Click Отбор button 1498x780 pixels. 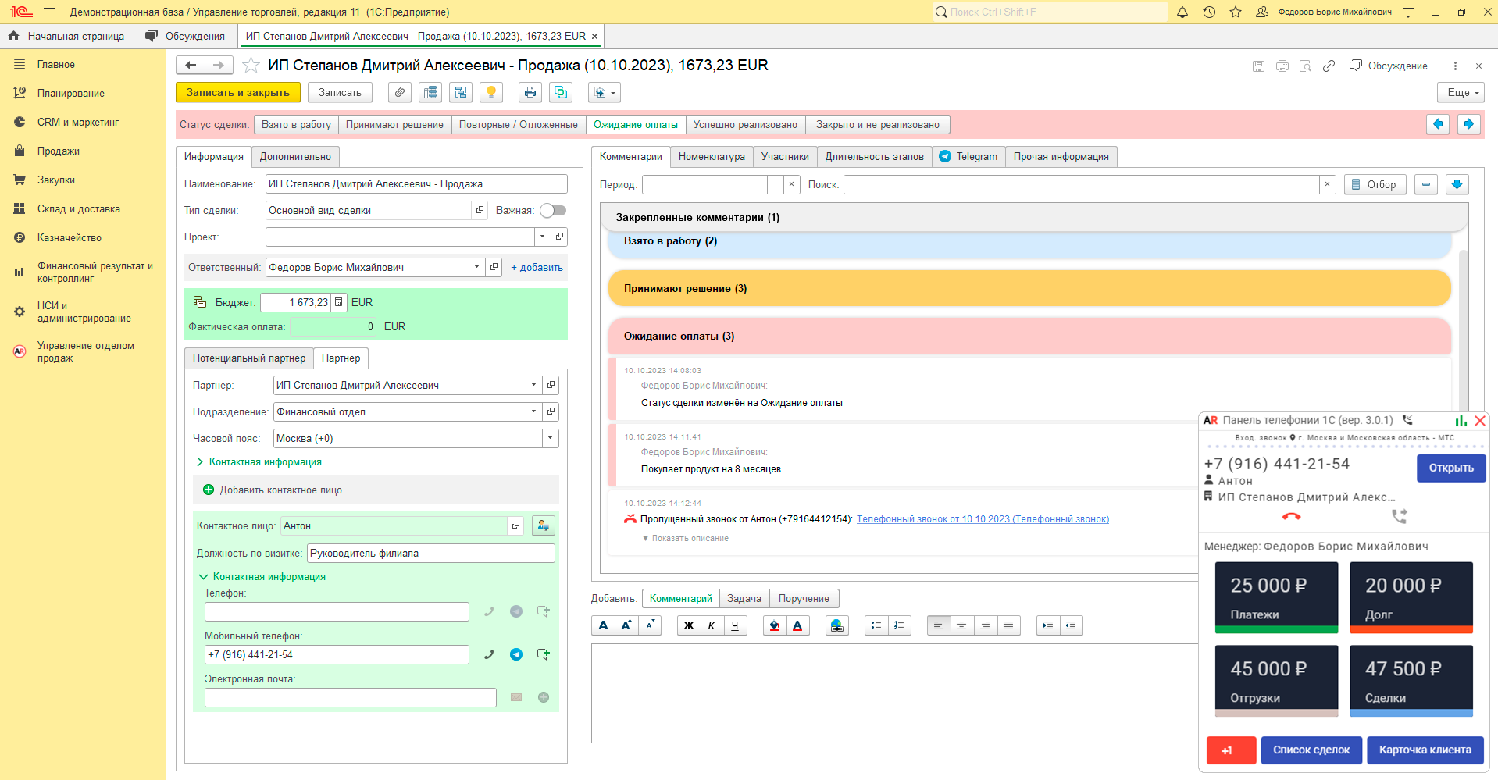[1375, 184]
